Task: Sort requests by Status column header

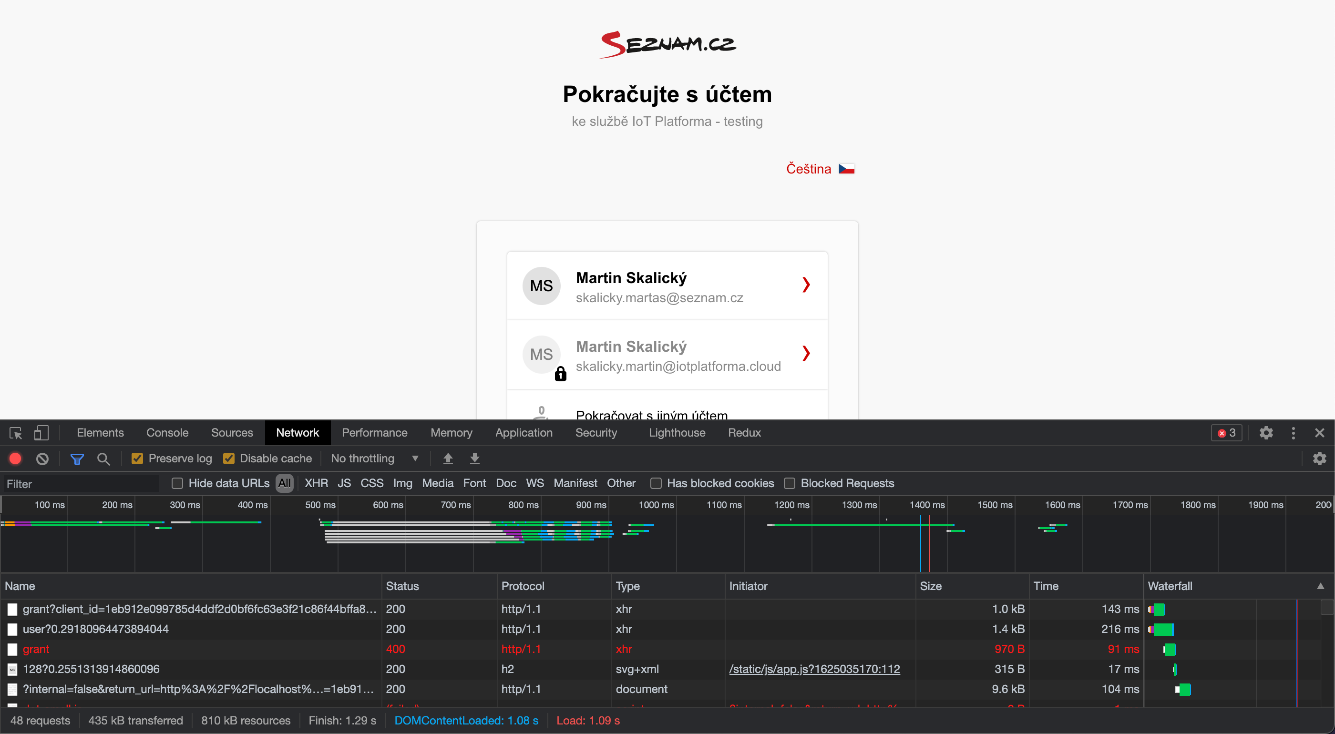Action: pos(439,586)
